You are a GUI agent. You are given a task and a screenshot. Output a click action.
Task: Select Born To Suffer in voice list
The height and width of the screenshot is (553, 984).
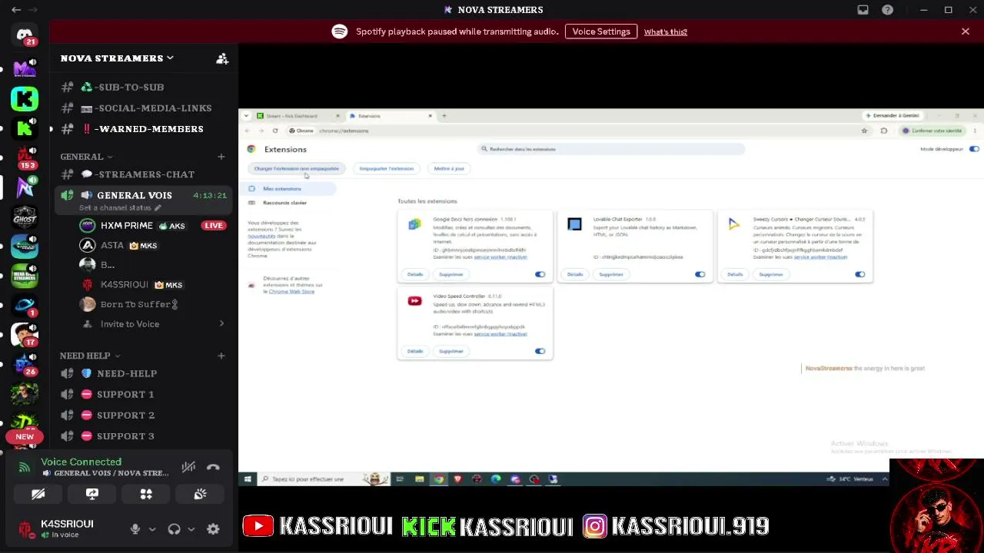coord(152,304)
